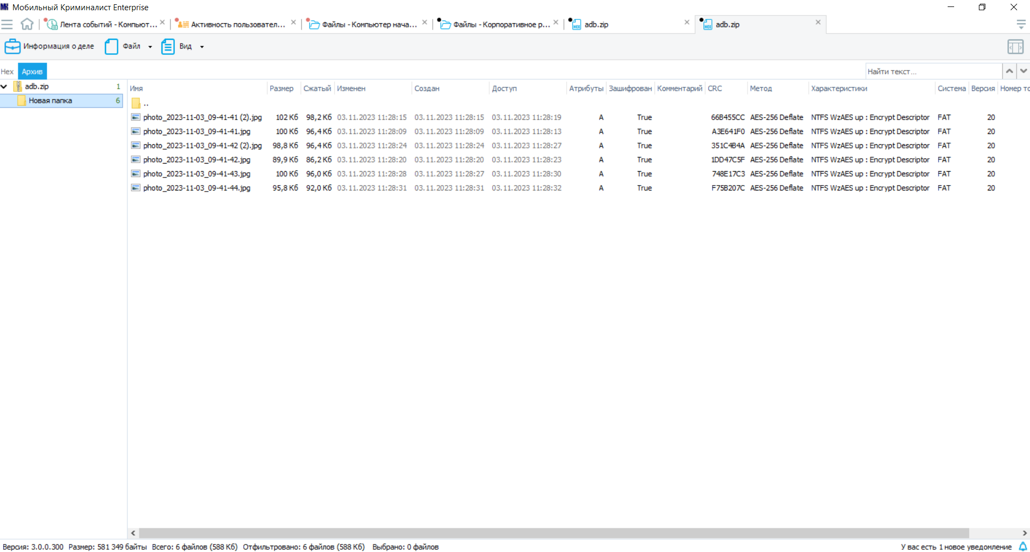The image size is (1030, 552).
Task: Click the horizontal scrollbar right arrow
Action: point(1025,533)
